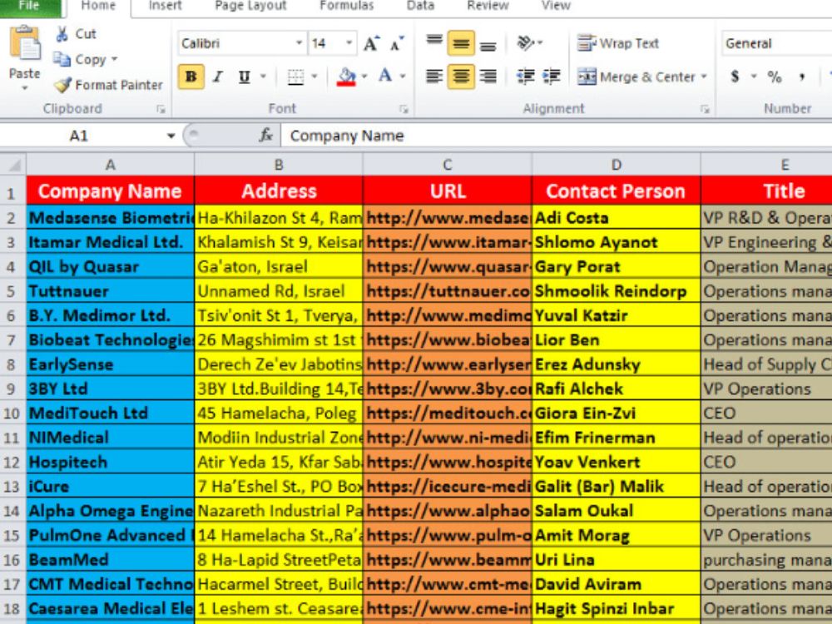Viewport: 832px width, 624px height.
Task: Click the Select All corner button
Action: coord(12,165)
